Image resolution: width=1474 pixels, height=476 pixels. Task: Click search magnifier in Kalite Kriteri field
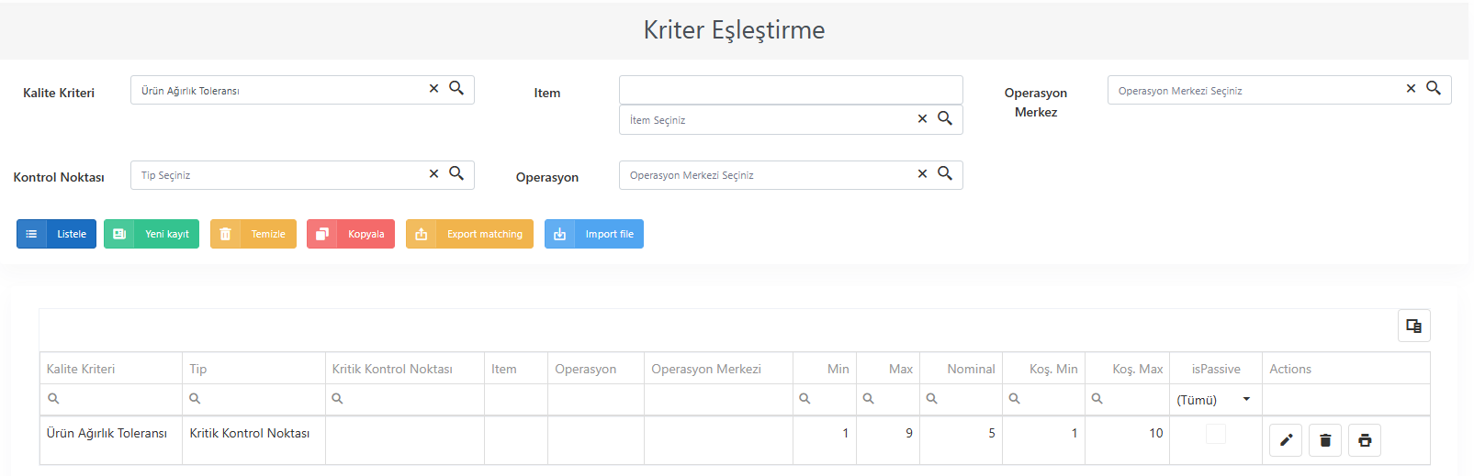point(456,88)
